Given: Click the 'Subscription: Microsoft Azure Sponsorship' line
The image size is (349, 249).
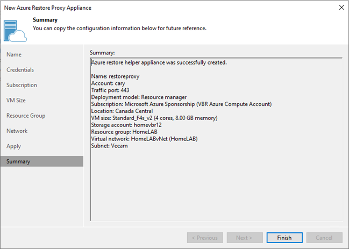Looking at the screenshot, I should click(181, 104).
